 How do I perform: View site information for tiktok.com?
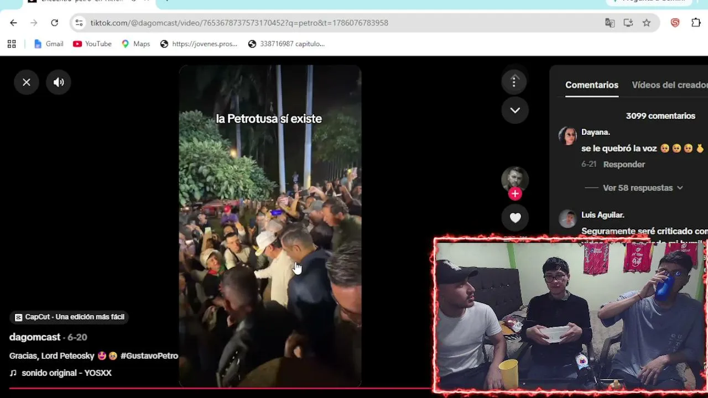[x=79, y=23]
